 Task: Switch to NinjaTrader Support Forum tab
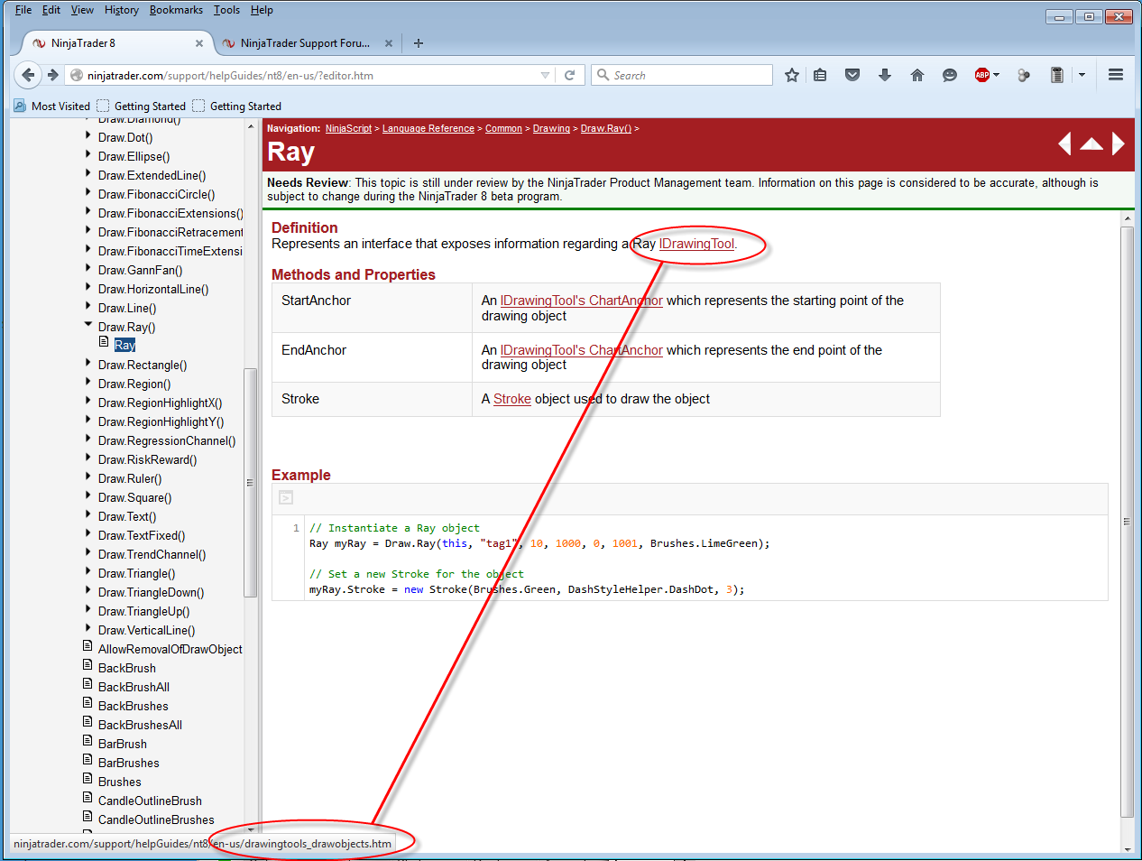point(305,42)
